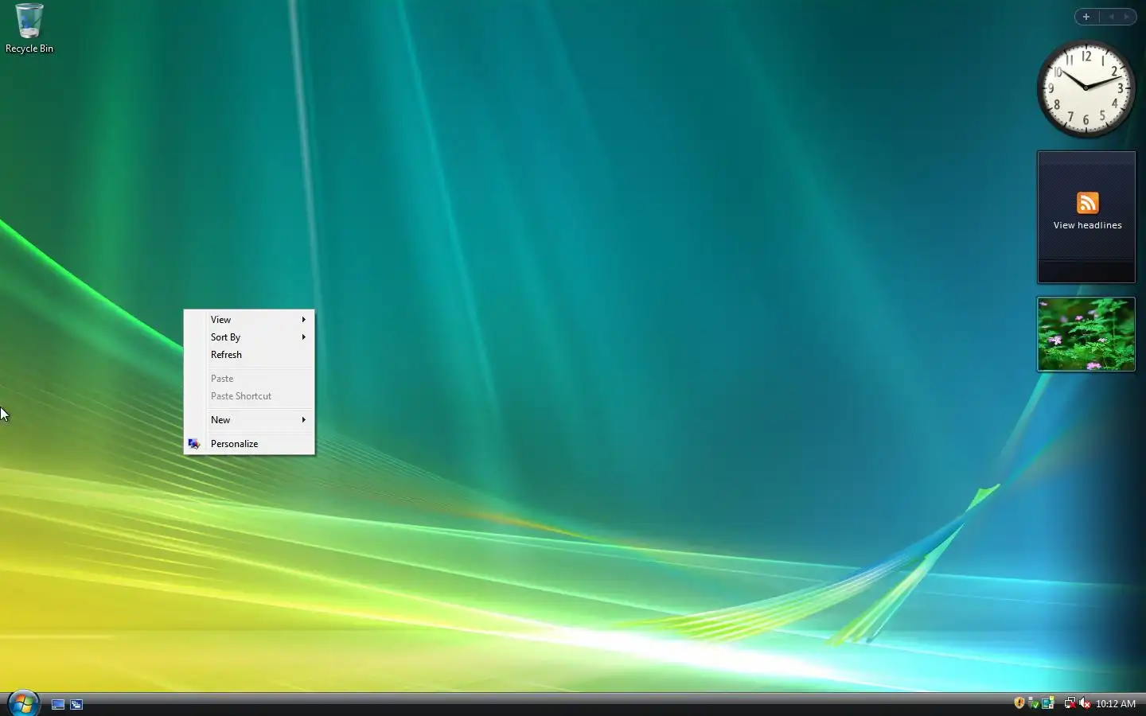Click the 10:12 AM taskbar clock
The height and width of the screenshot is (716, 1146).
tap(1116, 704)
